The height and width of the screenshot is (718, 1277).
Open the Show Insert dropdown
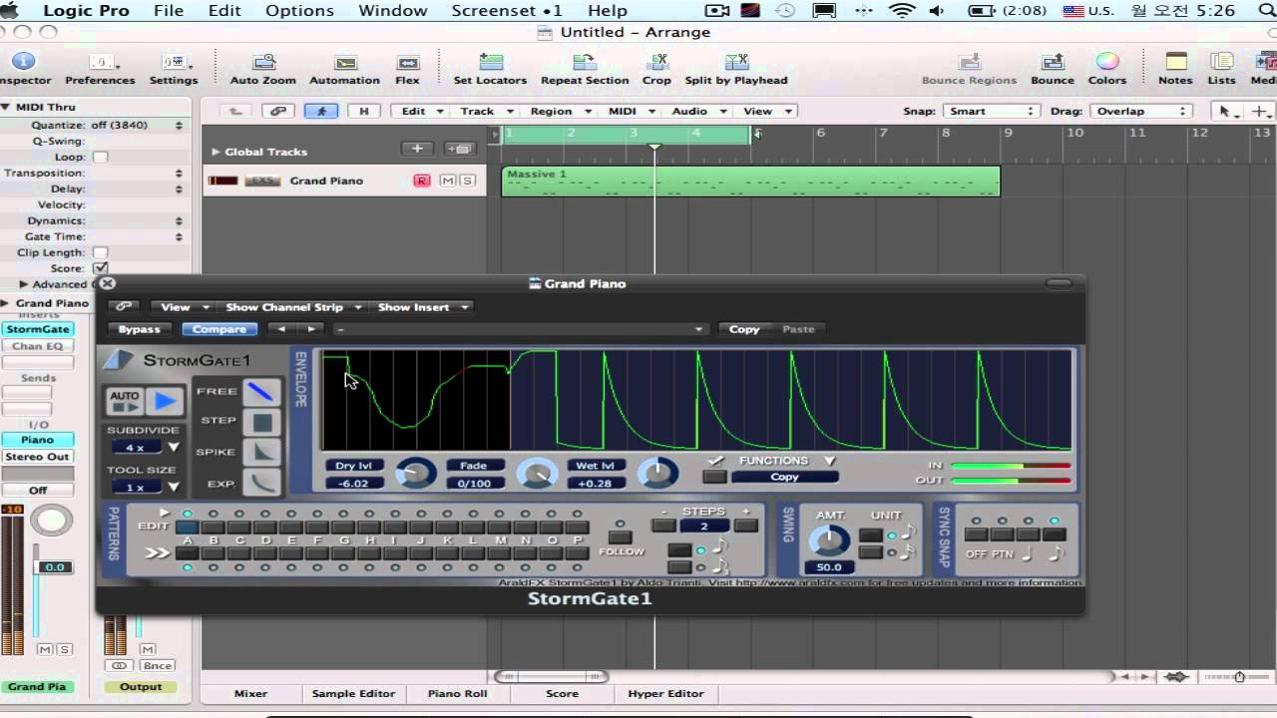pos(423,307)
